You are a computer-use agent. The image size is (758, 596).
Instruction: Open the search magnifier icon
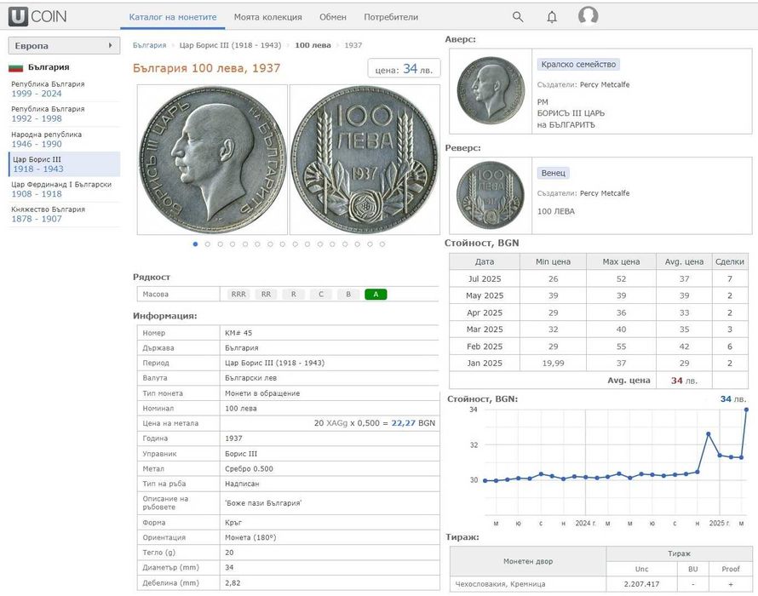click(x=518, y=17)
